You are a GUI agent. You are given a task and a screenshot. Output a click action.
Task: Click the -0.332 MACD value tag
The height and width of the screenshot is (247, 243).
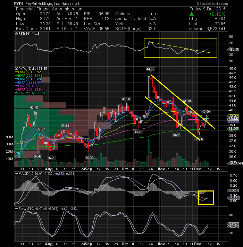point(234,197)
